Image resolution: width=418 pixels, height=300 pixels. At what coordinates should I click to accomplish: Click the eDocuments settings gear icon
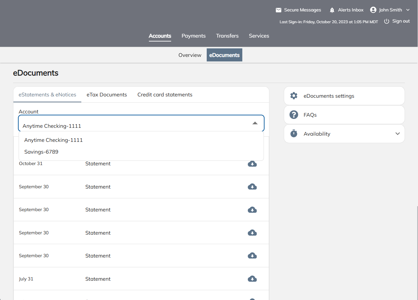(294, 96)
